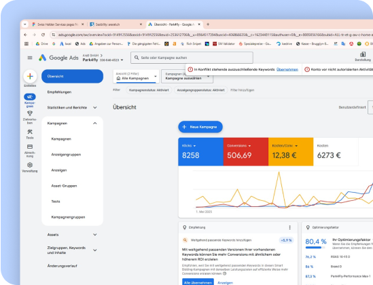The image size is (373, 285).
Task: Open the hamburger main menu icon
Action: click(x=30, y=58)
